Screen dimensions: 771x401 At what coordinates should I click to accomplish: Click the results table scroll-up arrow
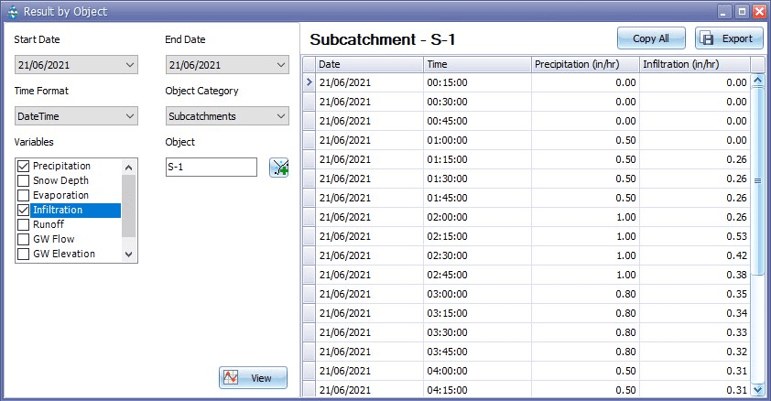point(757,81)
